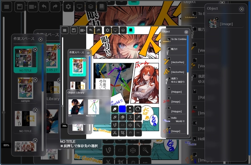Expand more tools with the three-dots button
Image resolution: width=251 pixels, height=165 pixels.
pyautogui.click(x=138, y=133)
